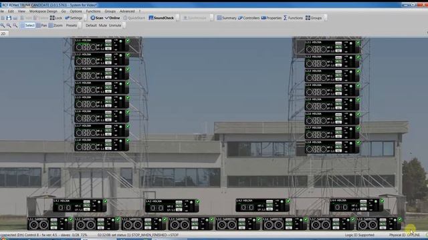Click bottom button below MUTE on module 1.2.5
The image size is (428, 240).
point(338,108)
